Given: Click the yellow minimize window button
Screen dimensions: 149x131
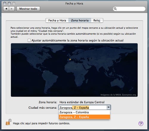Looking at the screenshot, I should point(9,3).
